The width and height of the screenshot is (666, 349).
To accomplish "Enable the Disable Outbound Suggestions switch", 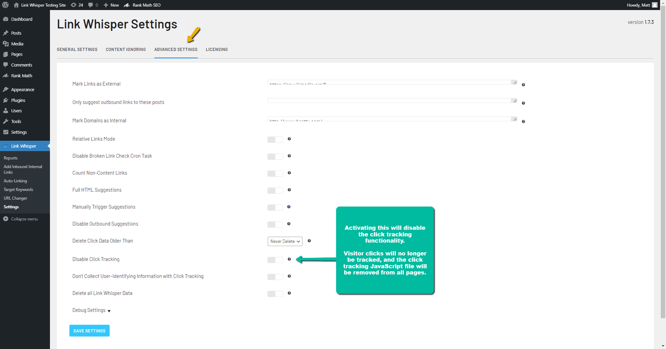I will 275,225.
